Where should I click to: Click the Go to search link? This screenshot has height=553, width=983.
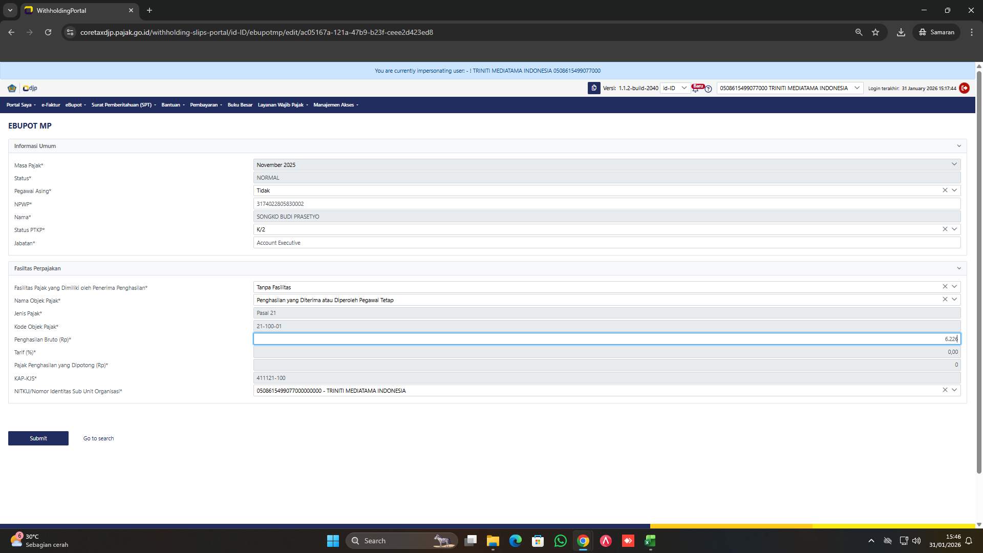[x=98, y=438]
